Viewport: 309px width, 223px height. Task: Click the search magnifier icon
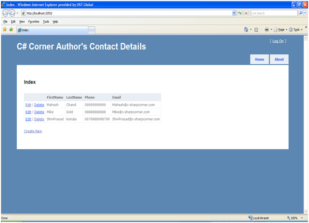(x=301, y=13)
